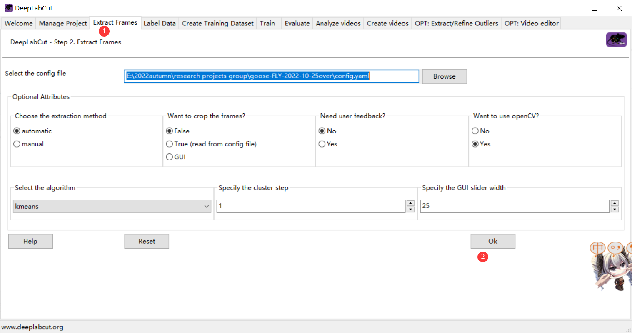The image size is (632, 333).
Task: Click the Chinese input mode bubble icon
Action: [x=597, y=248]
